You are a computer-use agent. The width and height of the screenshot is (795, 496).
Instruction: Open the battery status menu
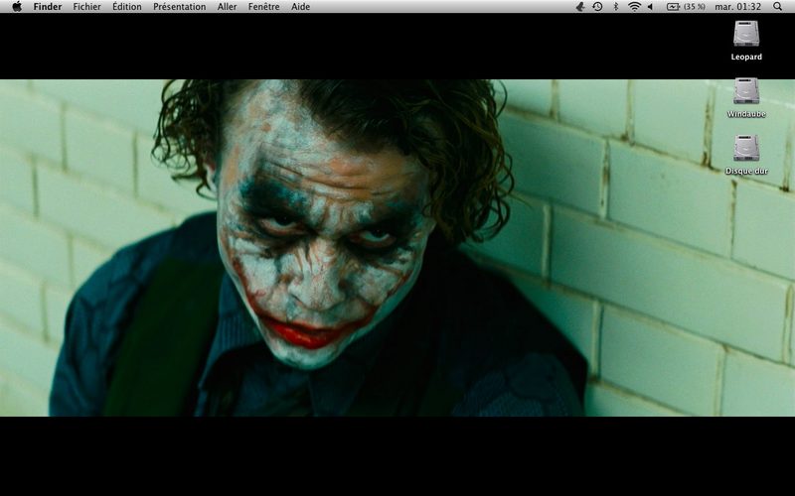pos(673,7)
